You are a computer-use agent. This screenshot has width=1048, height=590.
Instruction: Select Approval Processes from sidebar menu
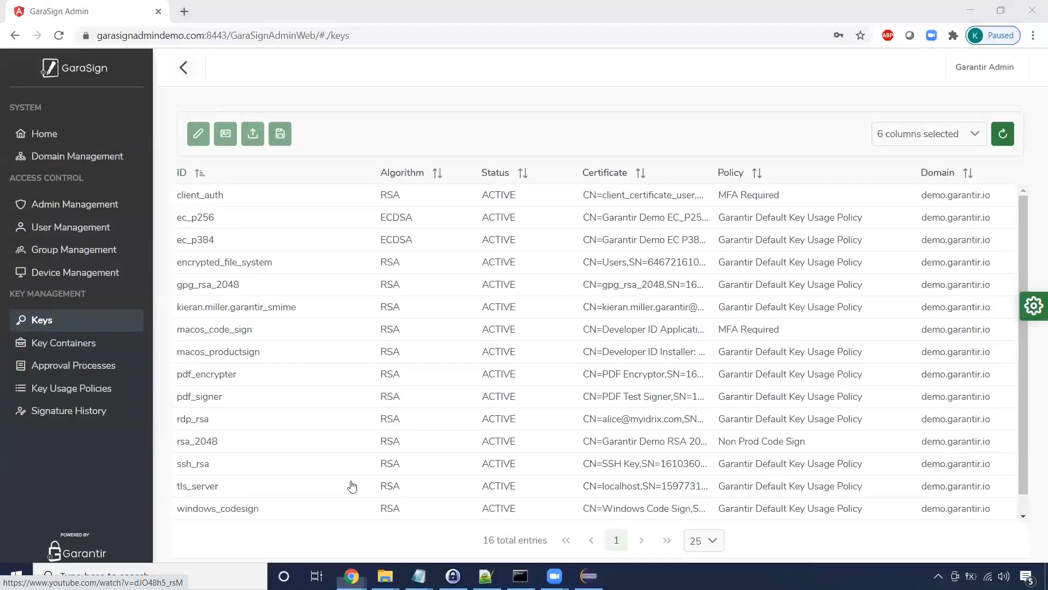(73, 365)
